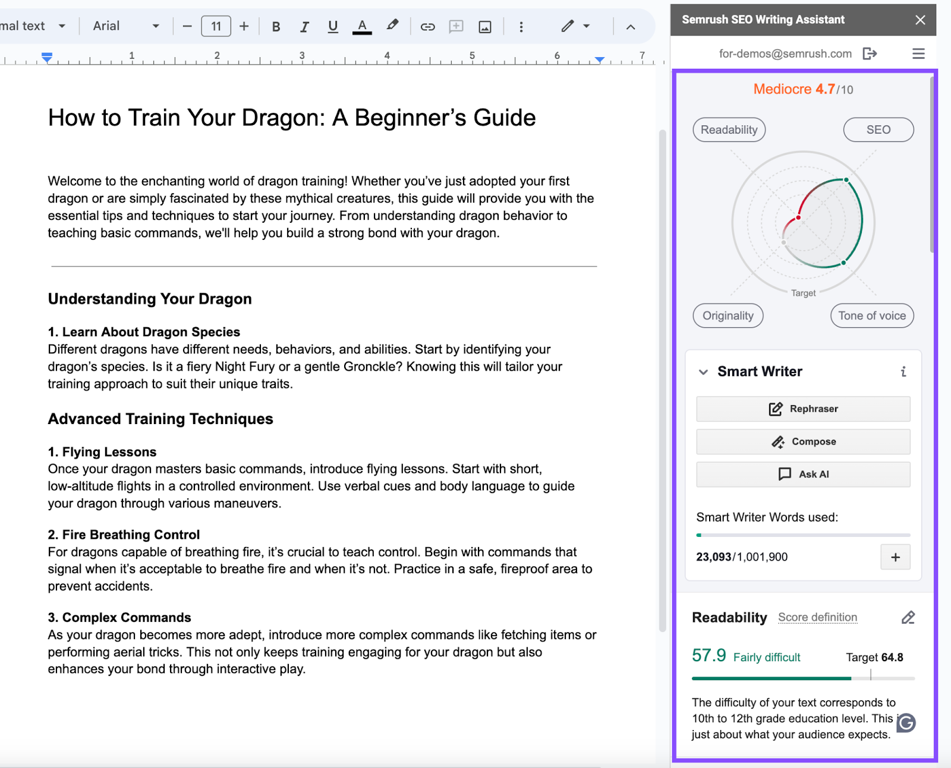This screenshot has height=768, width=951.
Task: Open the Semrush hamburger menu
Action: 918,54
